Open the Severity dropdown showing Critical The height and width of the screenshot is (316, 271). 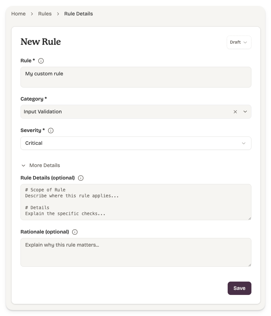coord(136,143)
